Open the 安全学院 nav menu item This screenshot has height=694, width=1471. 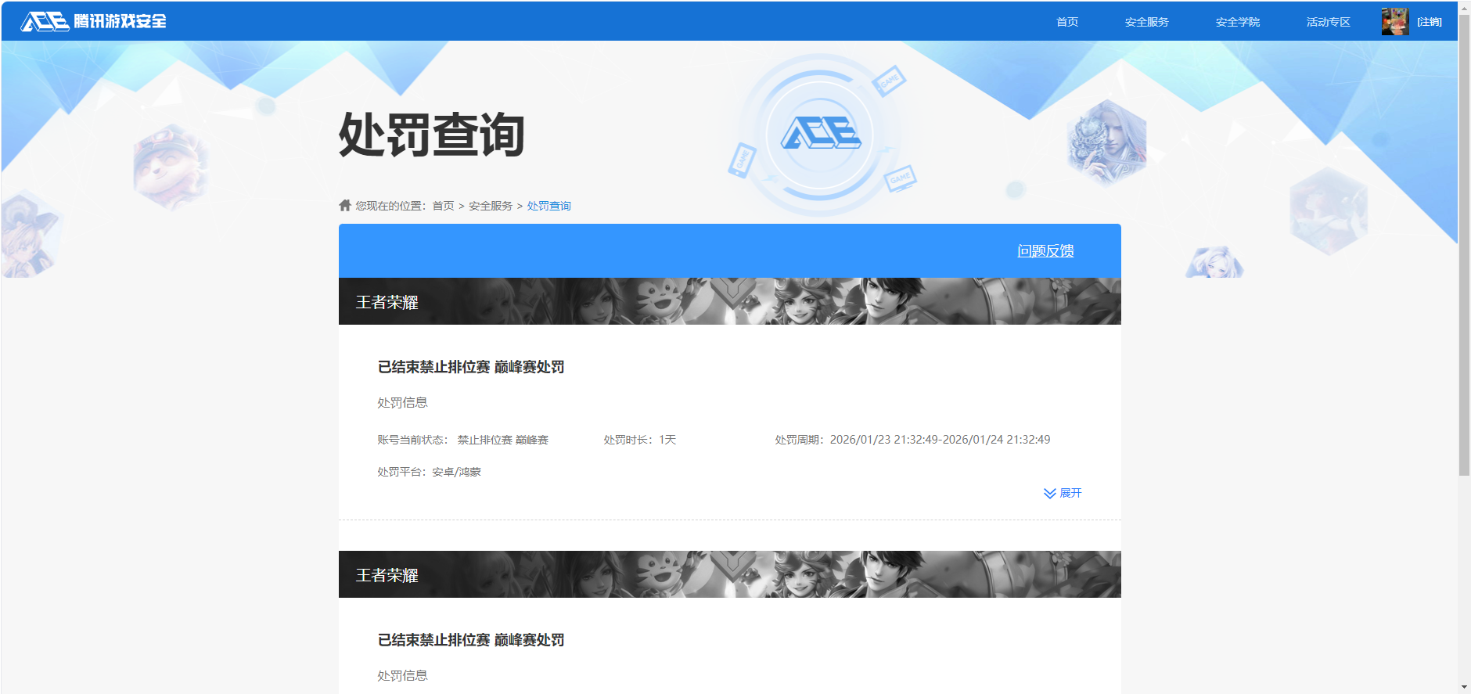click(1238, 22)
